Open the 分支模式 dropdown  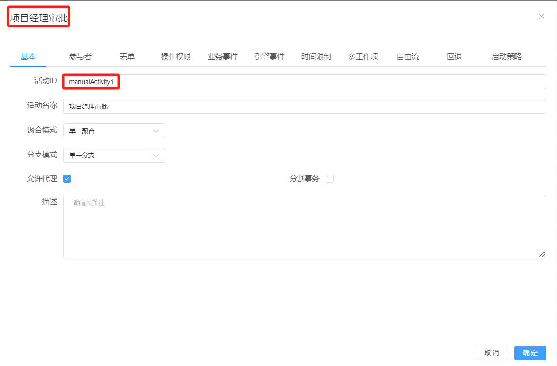(114, 155)
